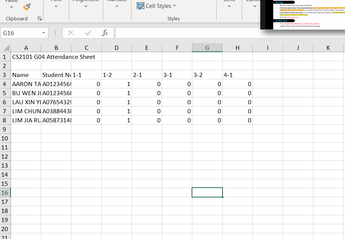Select row 3 header
Image resolution: width=345 pixels, height=239 pixels.
(5, 75)
